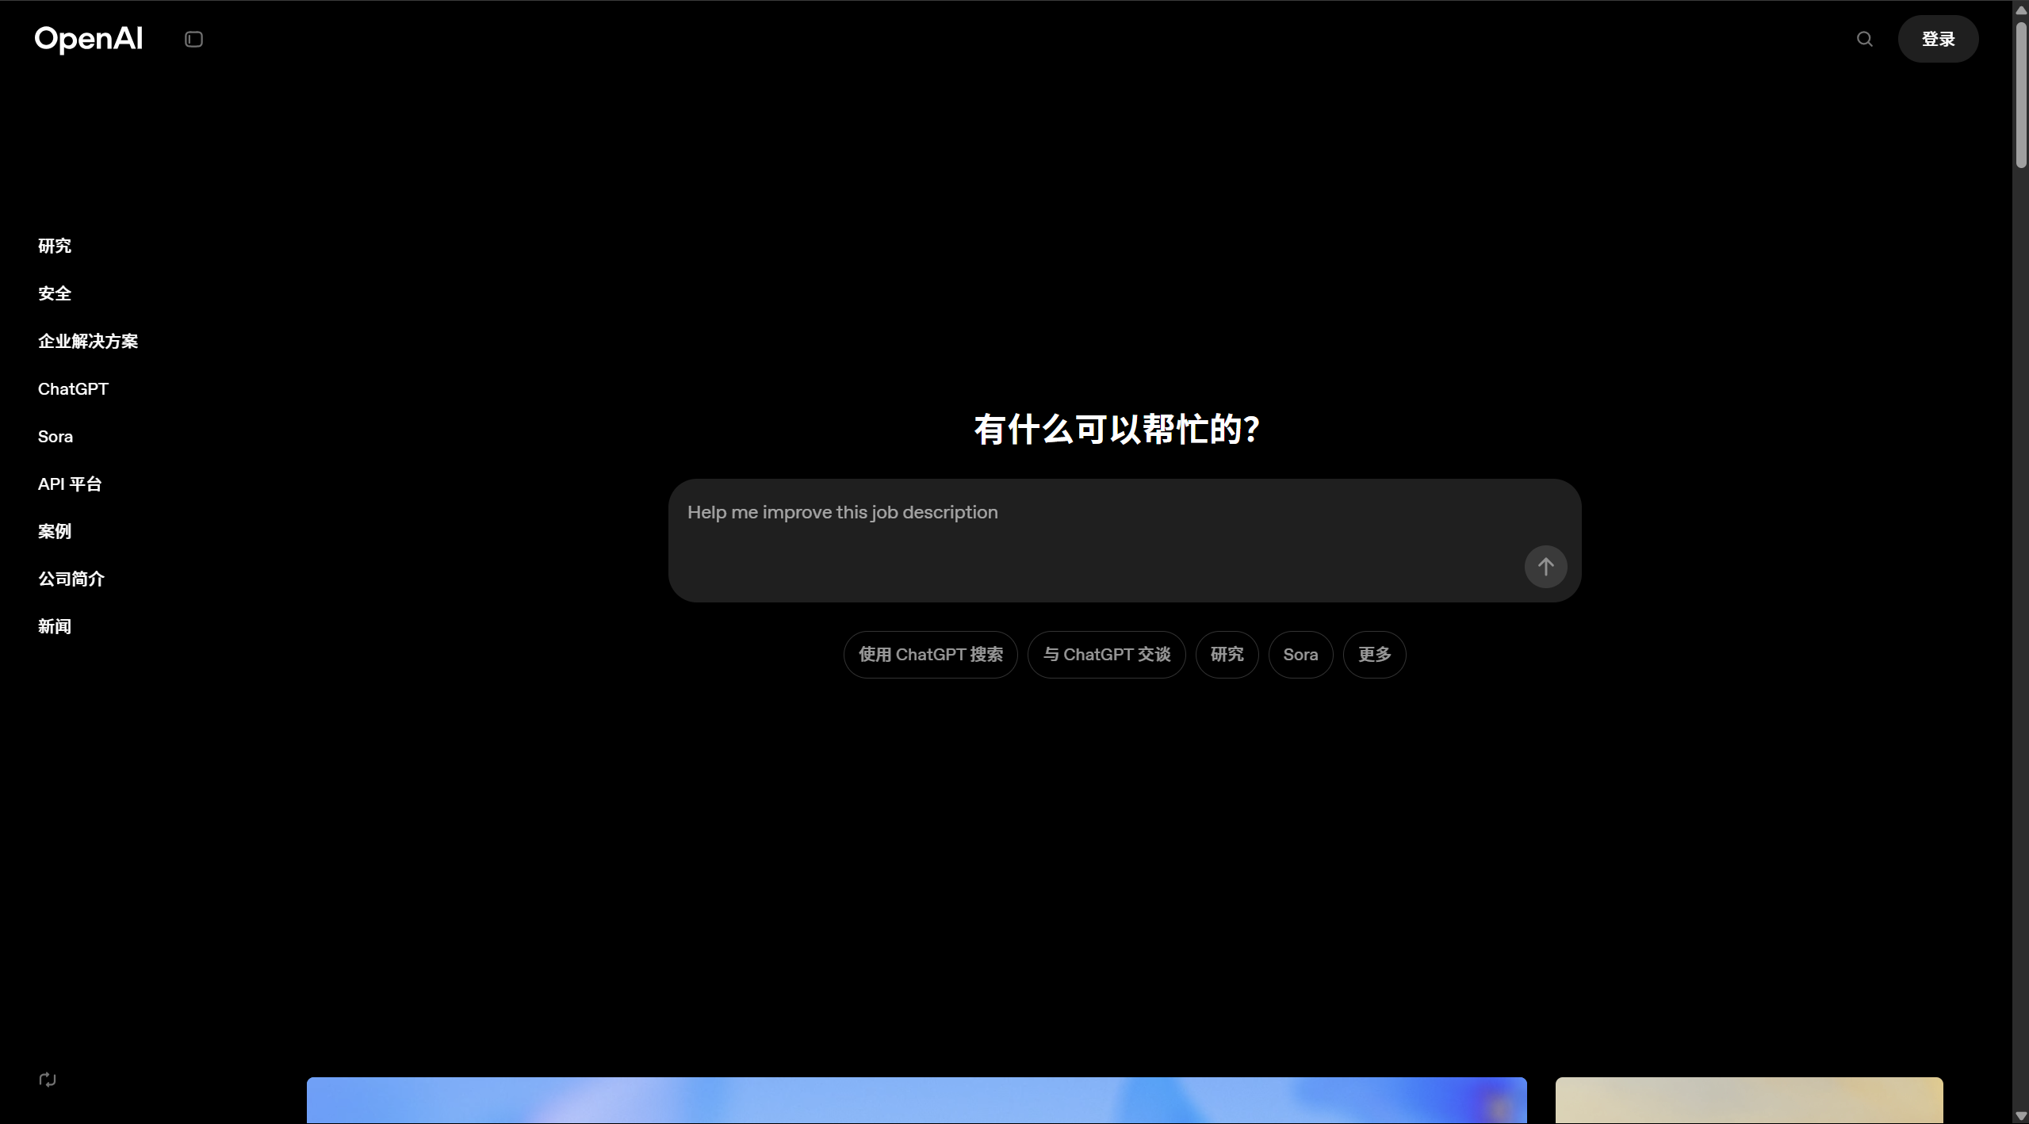Select ChatGPT in the sidebar
2029x1124 pixels.
click(x=73, y=388)
